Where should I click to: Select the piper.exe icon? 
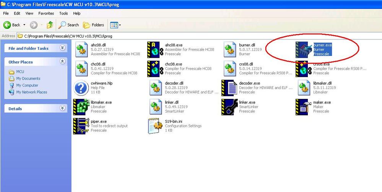point(81,126)
